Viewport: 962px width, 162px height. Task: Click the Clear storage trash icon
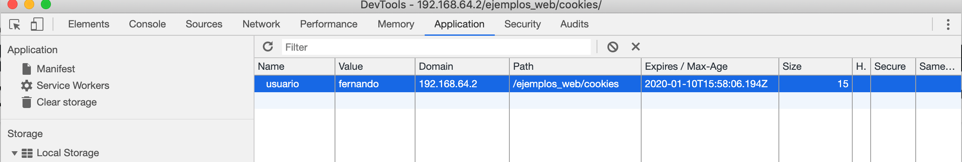coord(27,102)
